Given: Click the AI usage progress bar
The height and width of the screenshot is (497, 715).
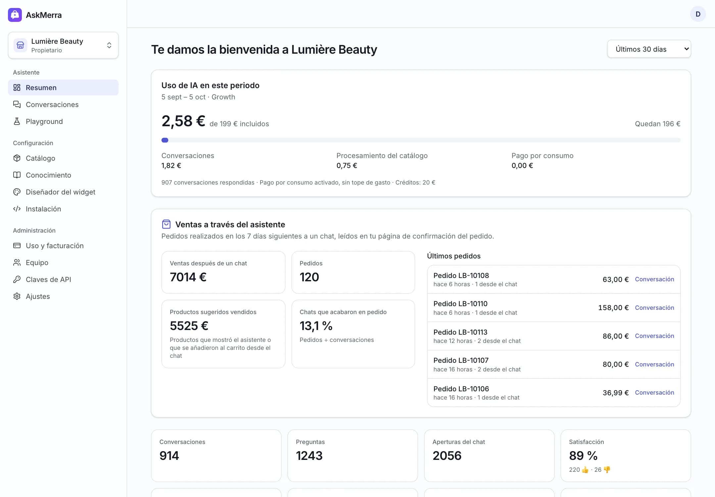Looking at the screenshot, I should (x=421, y=140).
